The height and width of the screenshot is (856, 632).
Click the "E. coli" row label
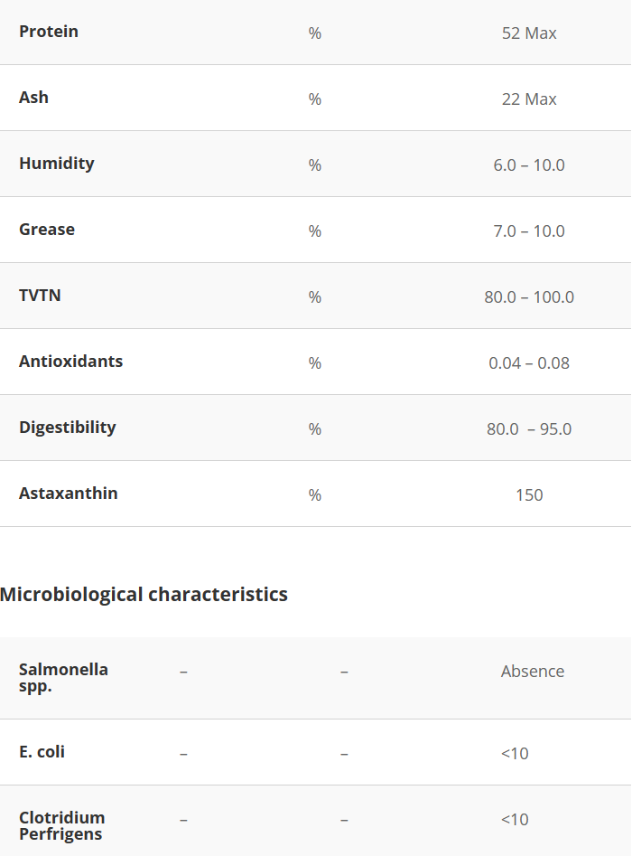(42, 752)
